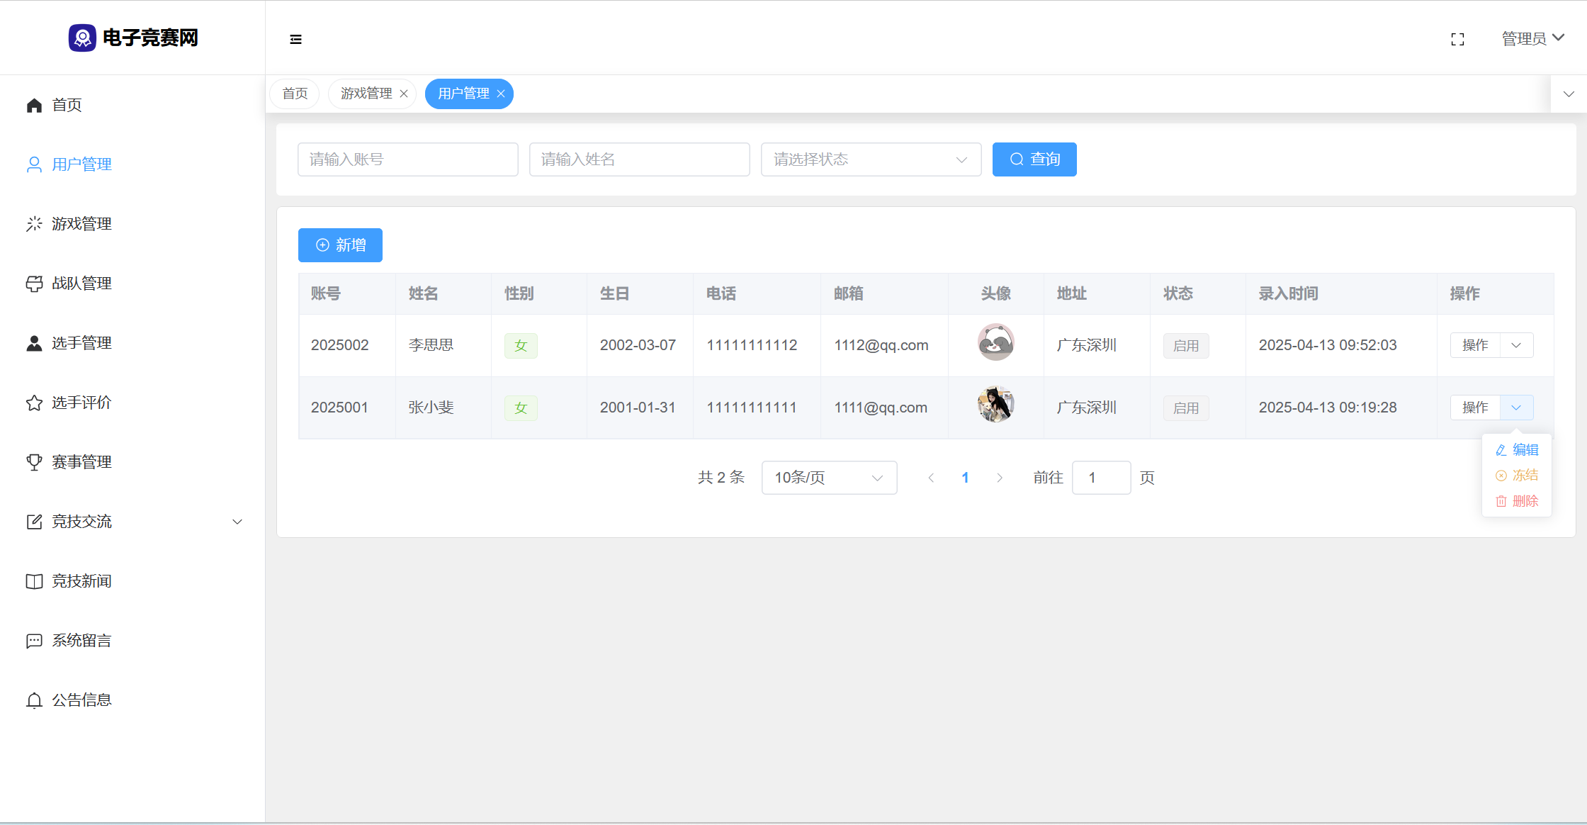The image size is (1587, 825).
Task: Go to 选手评价 star item
Action: 81,403
